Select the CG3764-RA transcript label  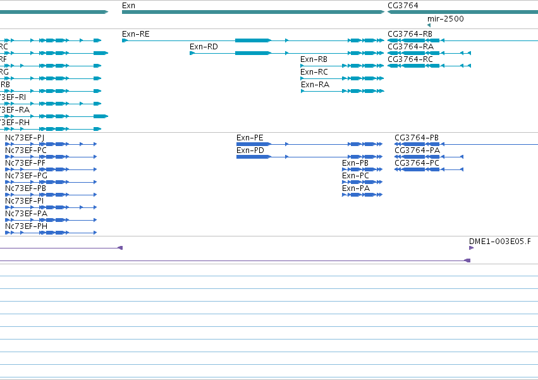pyautogui.click(x=410, y=47)
